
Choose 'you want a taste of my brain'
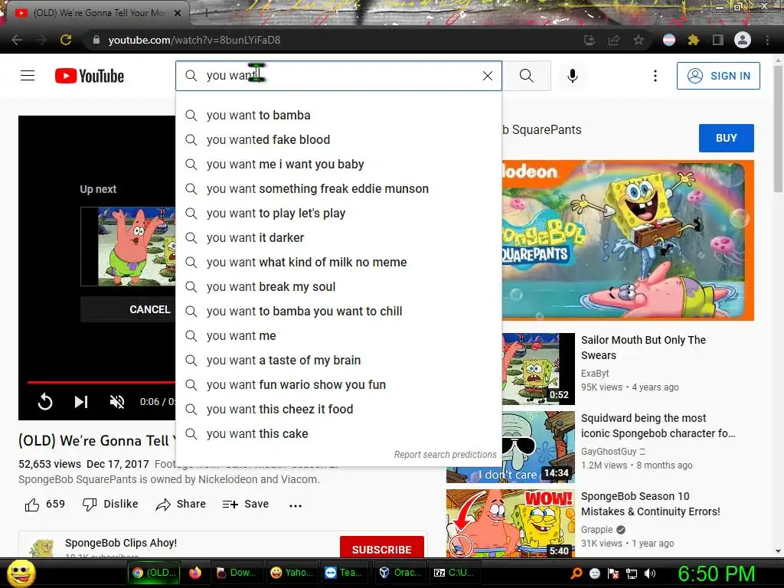pyautogui.click(x=338, y=360)
